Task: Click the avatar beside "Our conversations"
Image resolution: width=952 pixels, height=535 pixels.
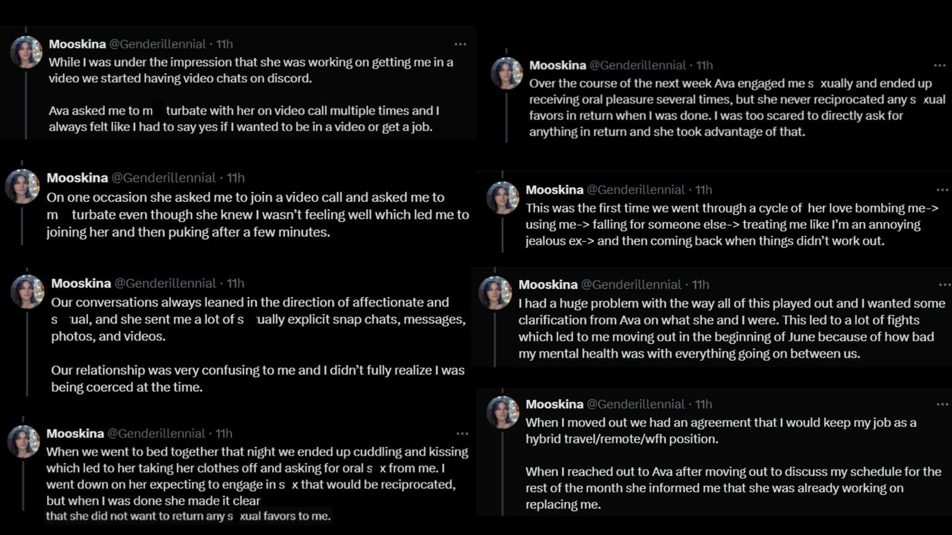Action: coord(26,291)
